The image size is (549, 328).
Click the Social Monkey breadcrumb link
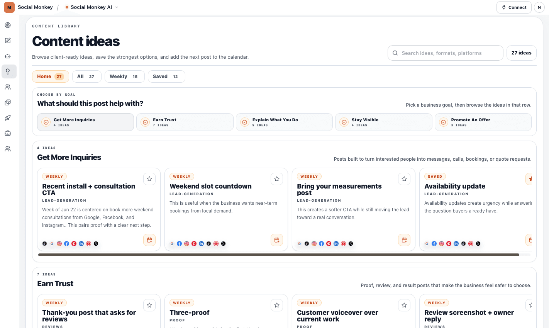coord(35,7)
